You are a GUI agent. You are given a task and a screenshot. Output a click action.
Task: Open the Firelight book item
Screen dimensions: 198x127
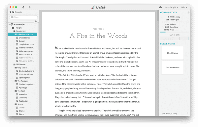point(18,28)
